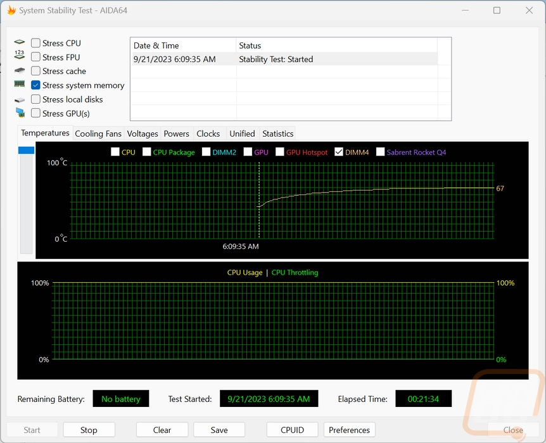
Task: Click the RAM module icon beside Stress system memory
Action: click(x=20, y=84)
